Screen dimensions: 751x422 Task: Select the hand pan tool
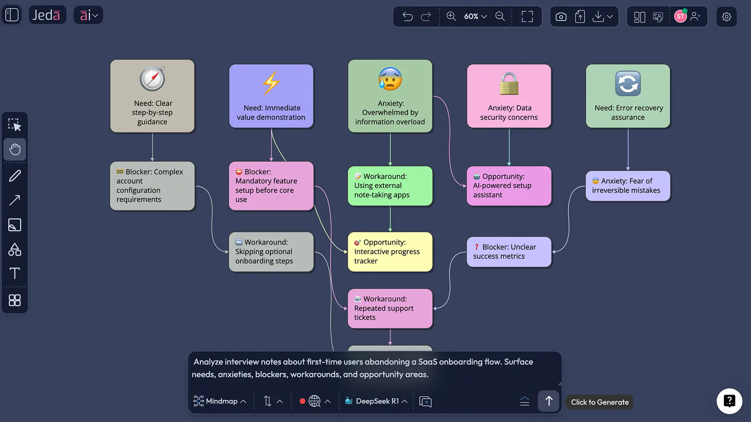coord(14,149)
